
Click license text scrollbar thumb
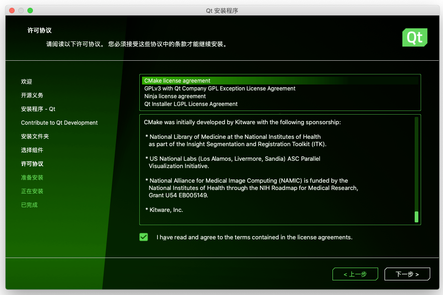point(416,217)
